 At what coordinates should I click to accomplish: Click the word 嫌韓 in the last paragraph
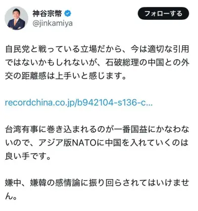[x=38, y=183]
